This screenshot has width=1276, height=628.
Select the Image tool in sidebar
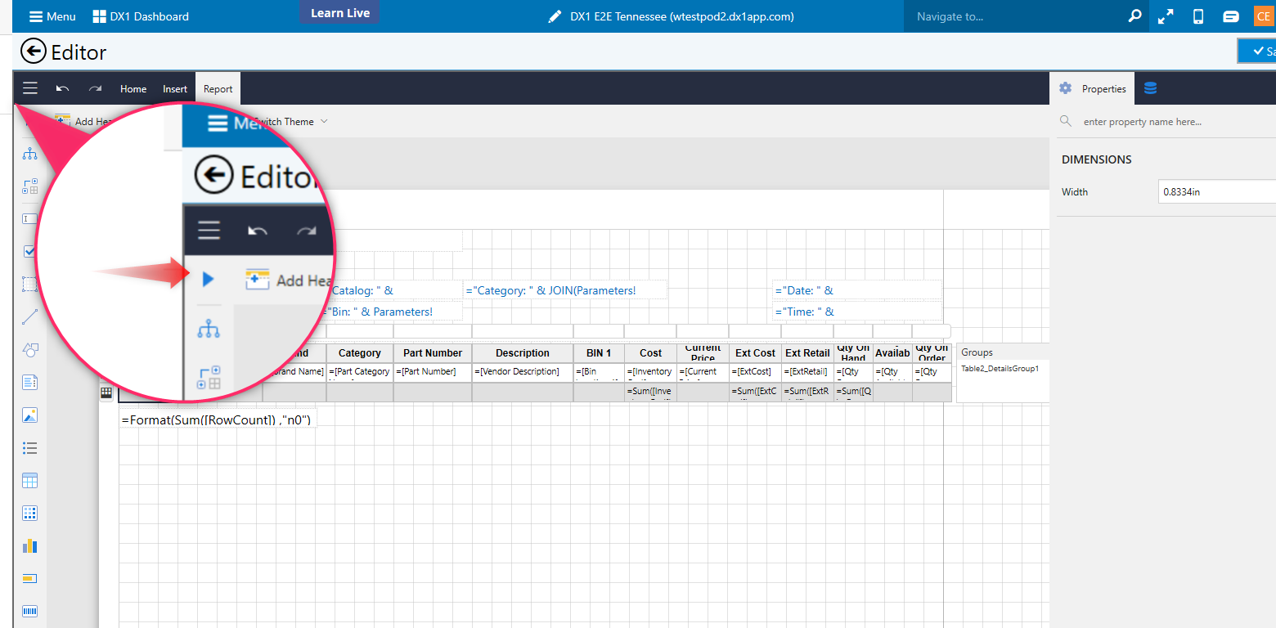pos(30,415)
